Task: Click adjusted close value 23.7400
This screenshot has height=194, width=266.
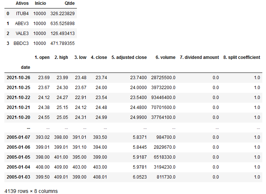Action: (x=138, y=78)
